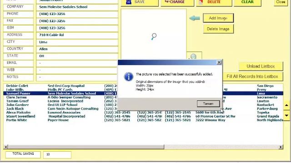Click the PHONE input field
The width and height of the screenshot is (291, 163).
click(x=77, y=14)
